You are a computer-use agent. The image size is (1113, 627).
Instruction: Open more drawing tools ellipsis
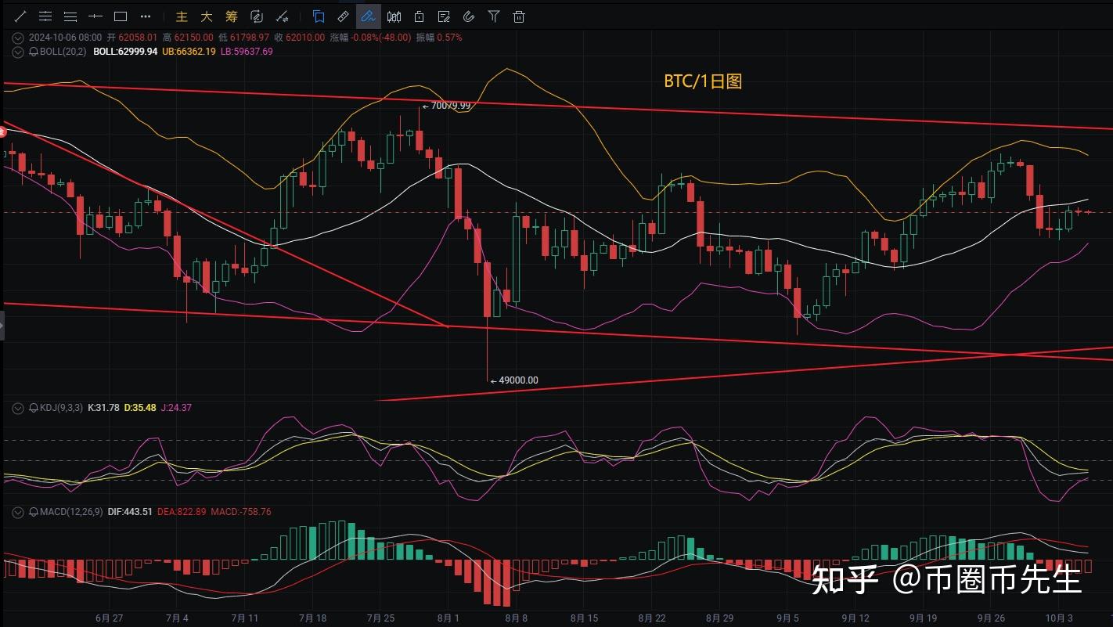click(146, 16)
